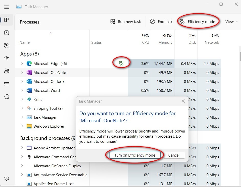The height and width of the screenshot is (187, 241).
Task: Expand Snipping Tool's child processes
Action: tap(21, 108)
